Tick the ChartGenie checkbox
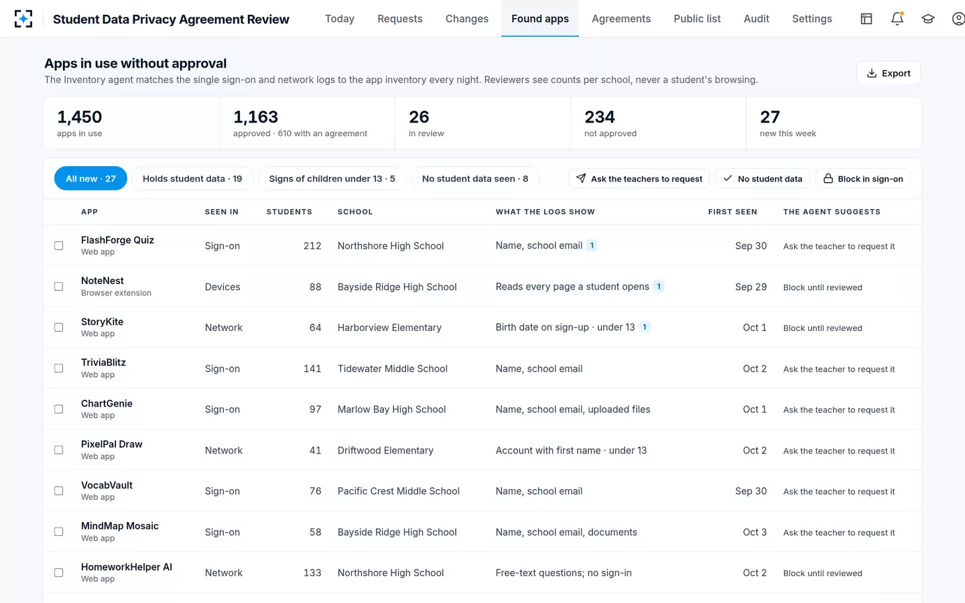This screenshot has height=603, width=965. coord(59,409)
